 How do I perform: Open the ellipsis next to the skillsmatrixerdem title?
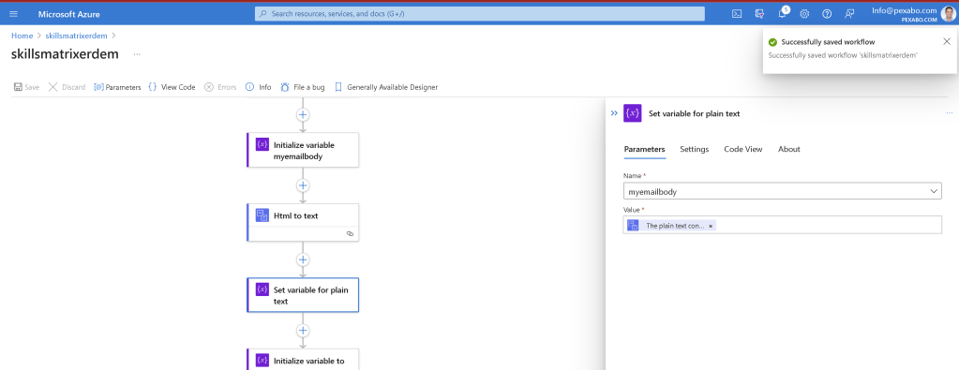point(137,53)
